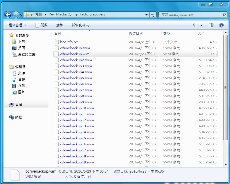Click the Back navigation arrow
The width and height of the screenshot is (230, 184).
[8, 14]
